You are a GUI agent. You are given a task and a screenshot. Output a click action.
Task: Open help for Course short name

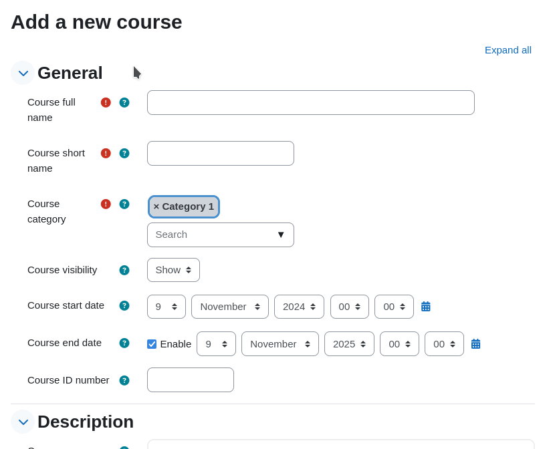pyautogui.click(x=124, y=153)
